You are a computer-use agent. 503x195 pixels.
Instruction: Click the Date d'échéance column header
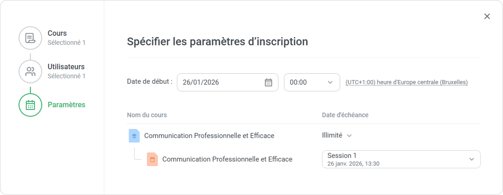click(x=345, y=115)
